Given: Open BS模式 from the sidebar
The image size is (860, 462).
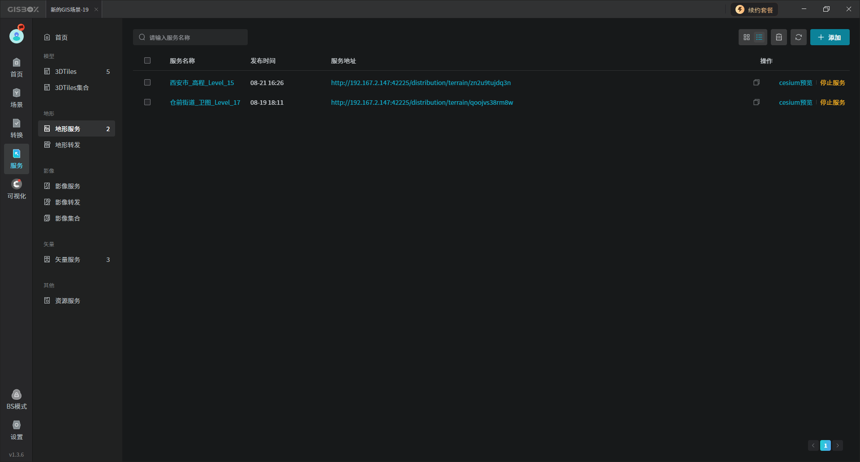Looking at the screenshot, I should click(x=17, y=400).
